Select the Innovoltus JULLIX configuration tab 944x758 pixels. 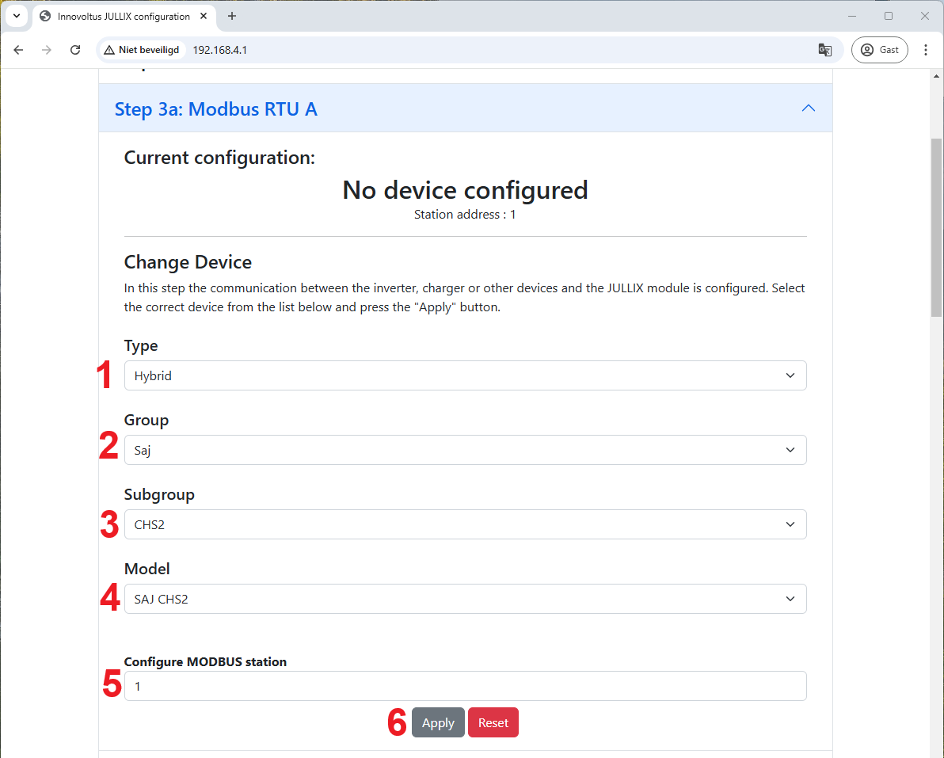point(124,17)
